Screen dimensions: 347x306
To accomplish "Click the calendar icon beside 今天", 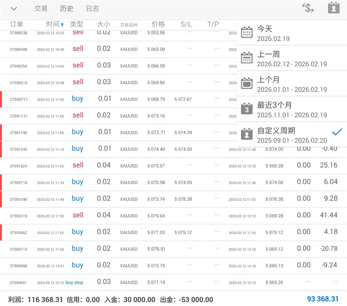I will tap(247, 33).
